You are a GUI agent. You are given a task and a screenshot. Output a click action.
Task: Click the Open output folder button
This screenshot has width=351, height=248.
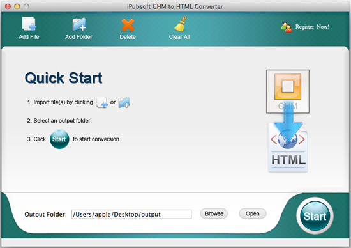coord(253,213)
